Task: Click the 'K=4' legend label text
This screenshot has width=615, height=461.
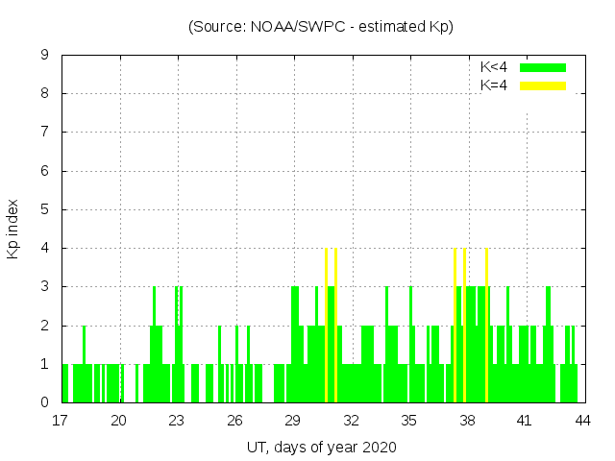Action: (494, 85)
